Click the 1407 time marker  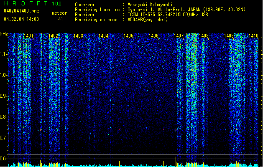179,36
